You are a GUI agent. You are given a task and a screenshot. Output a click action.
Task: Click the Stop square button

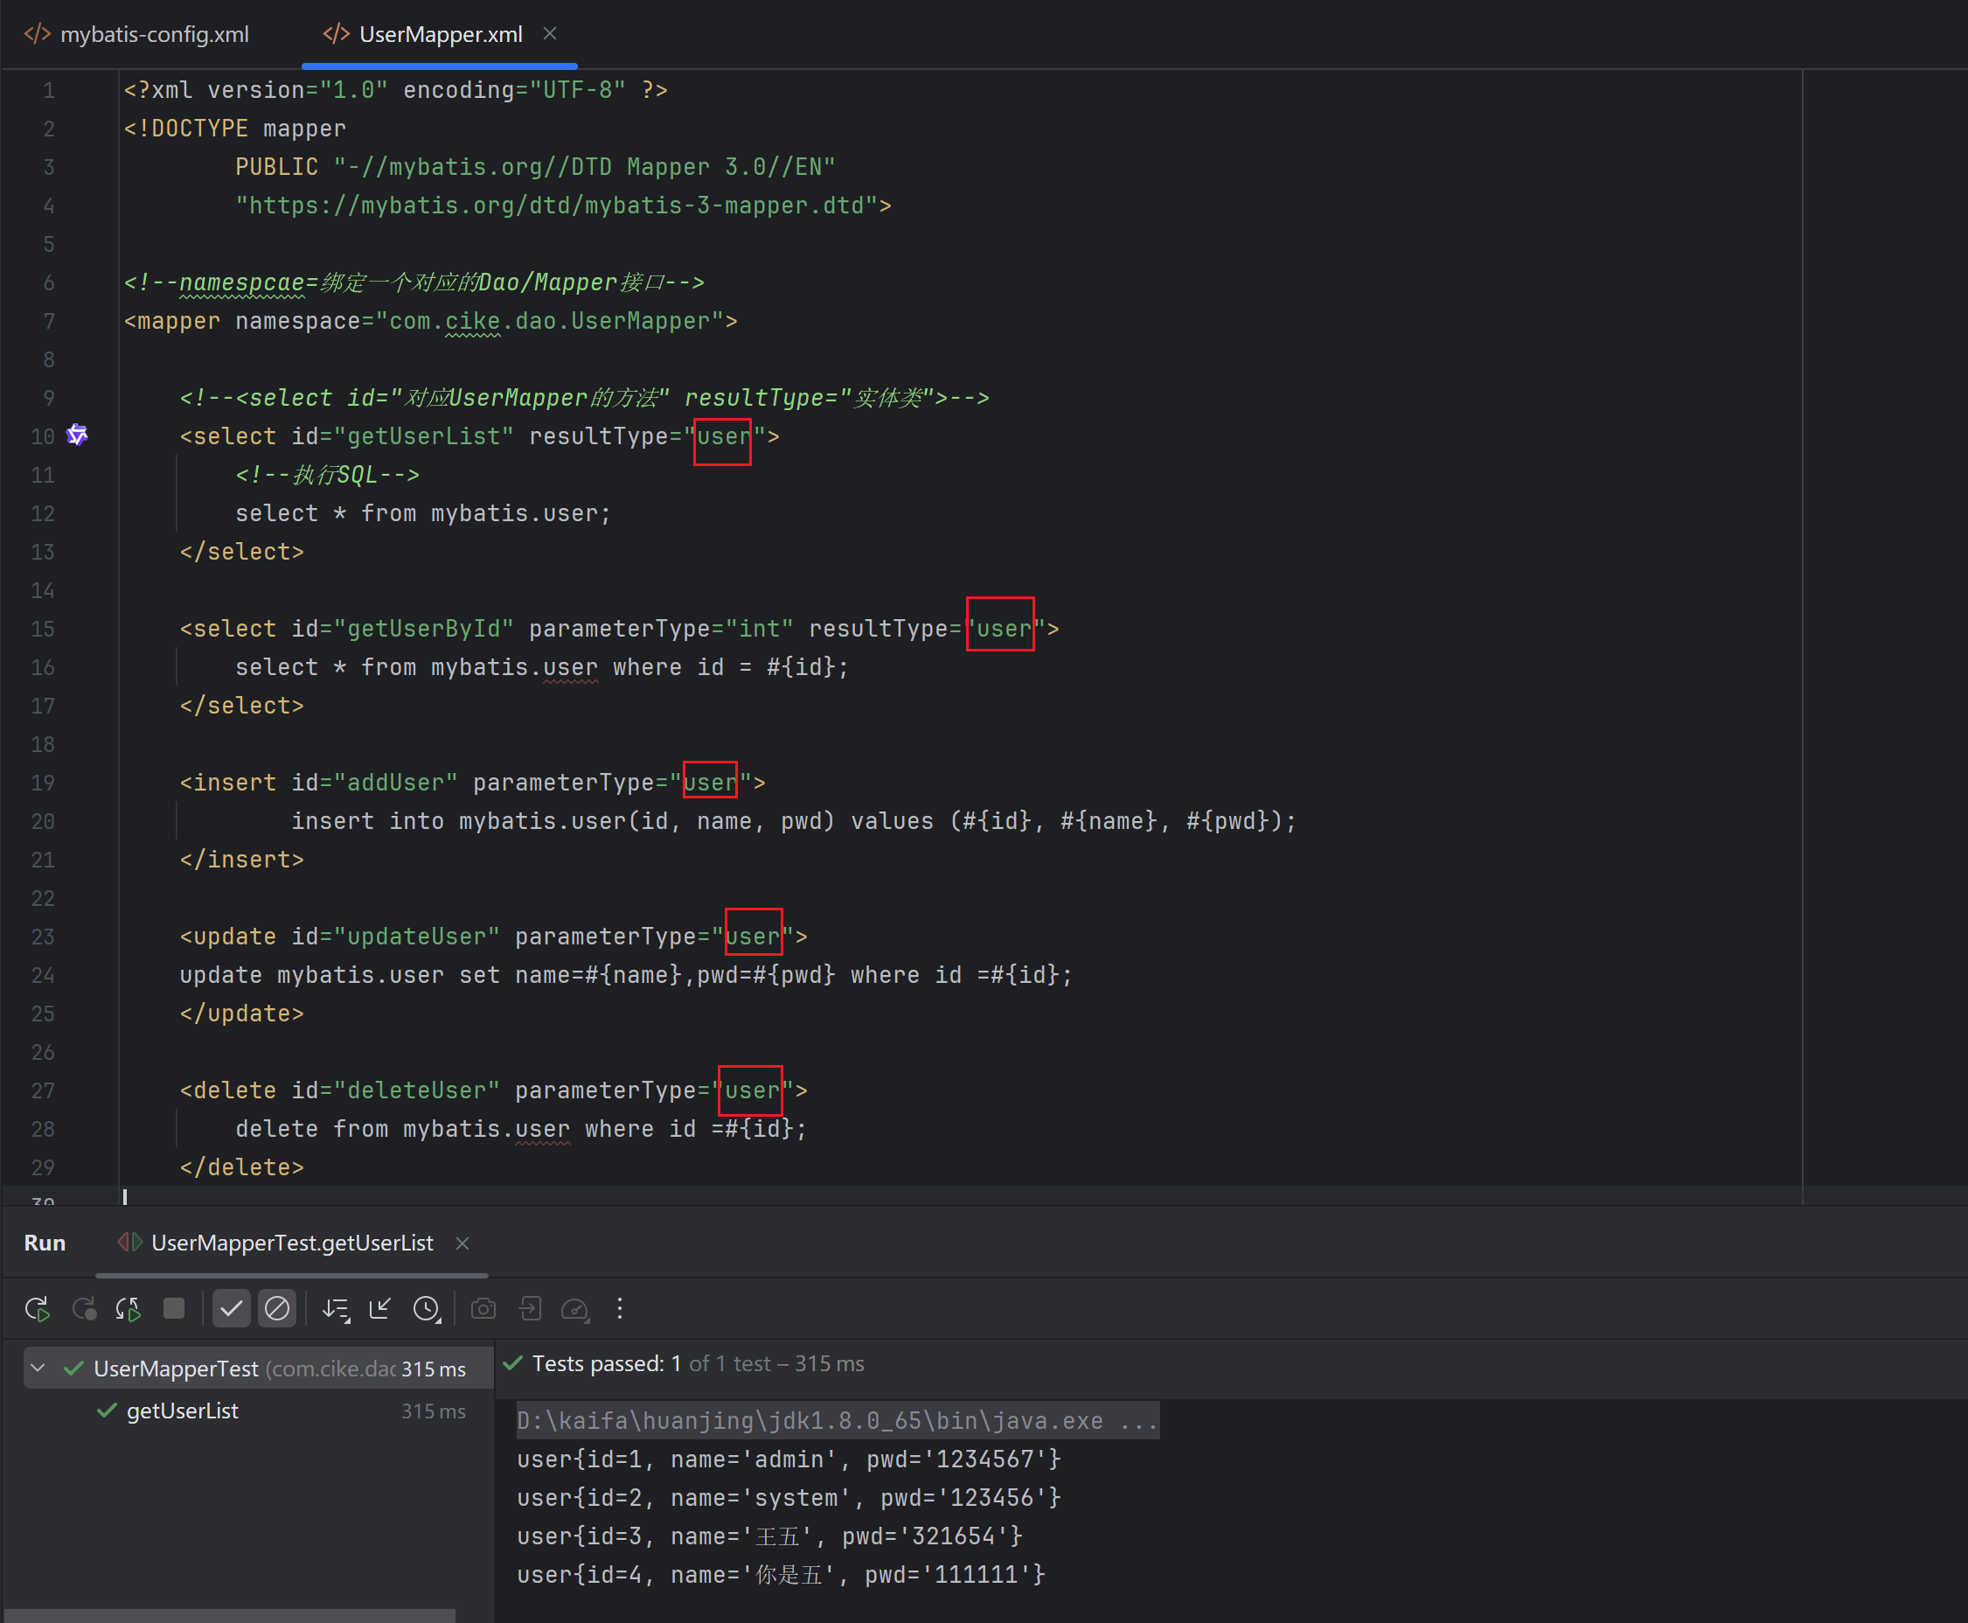[174, 1308]
